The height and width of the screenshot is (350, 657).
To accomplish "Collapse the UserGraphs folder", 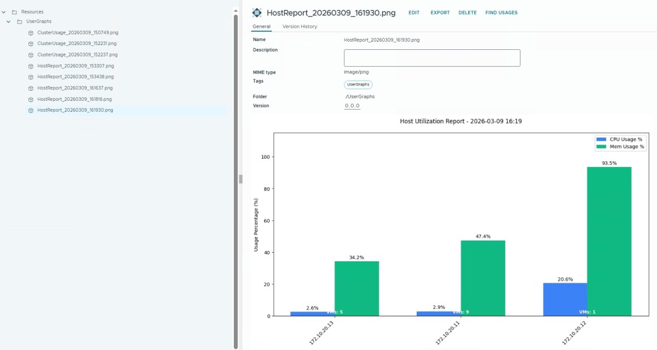I will click(x=8, y=22).
